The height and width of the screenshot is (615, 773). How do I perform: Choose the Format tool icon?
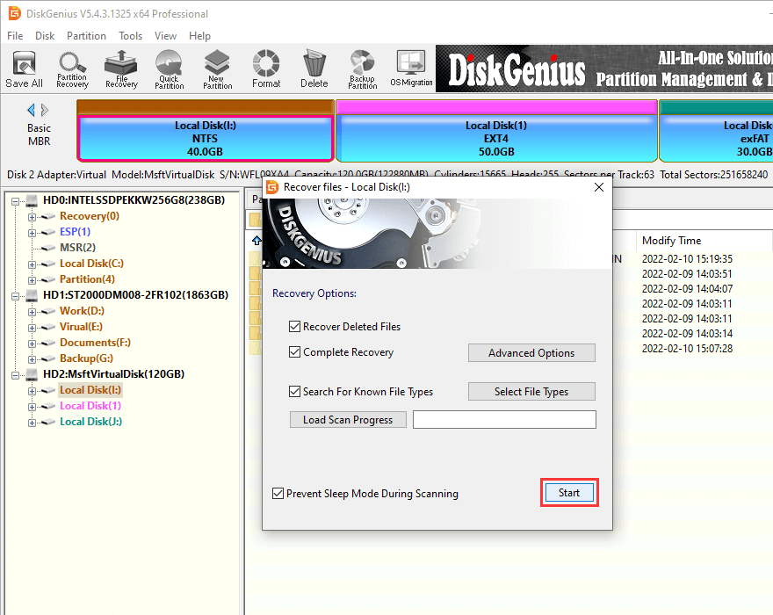point(266,69)
